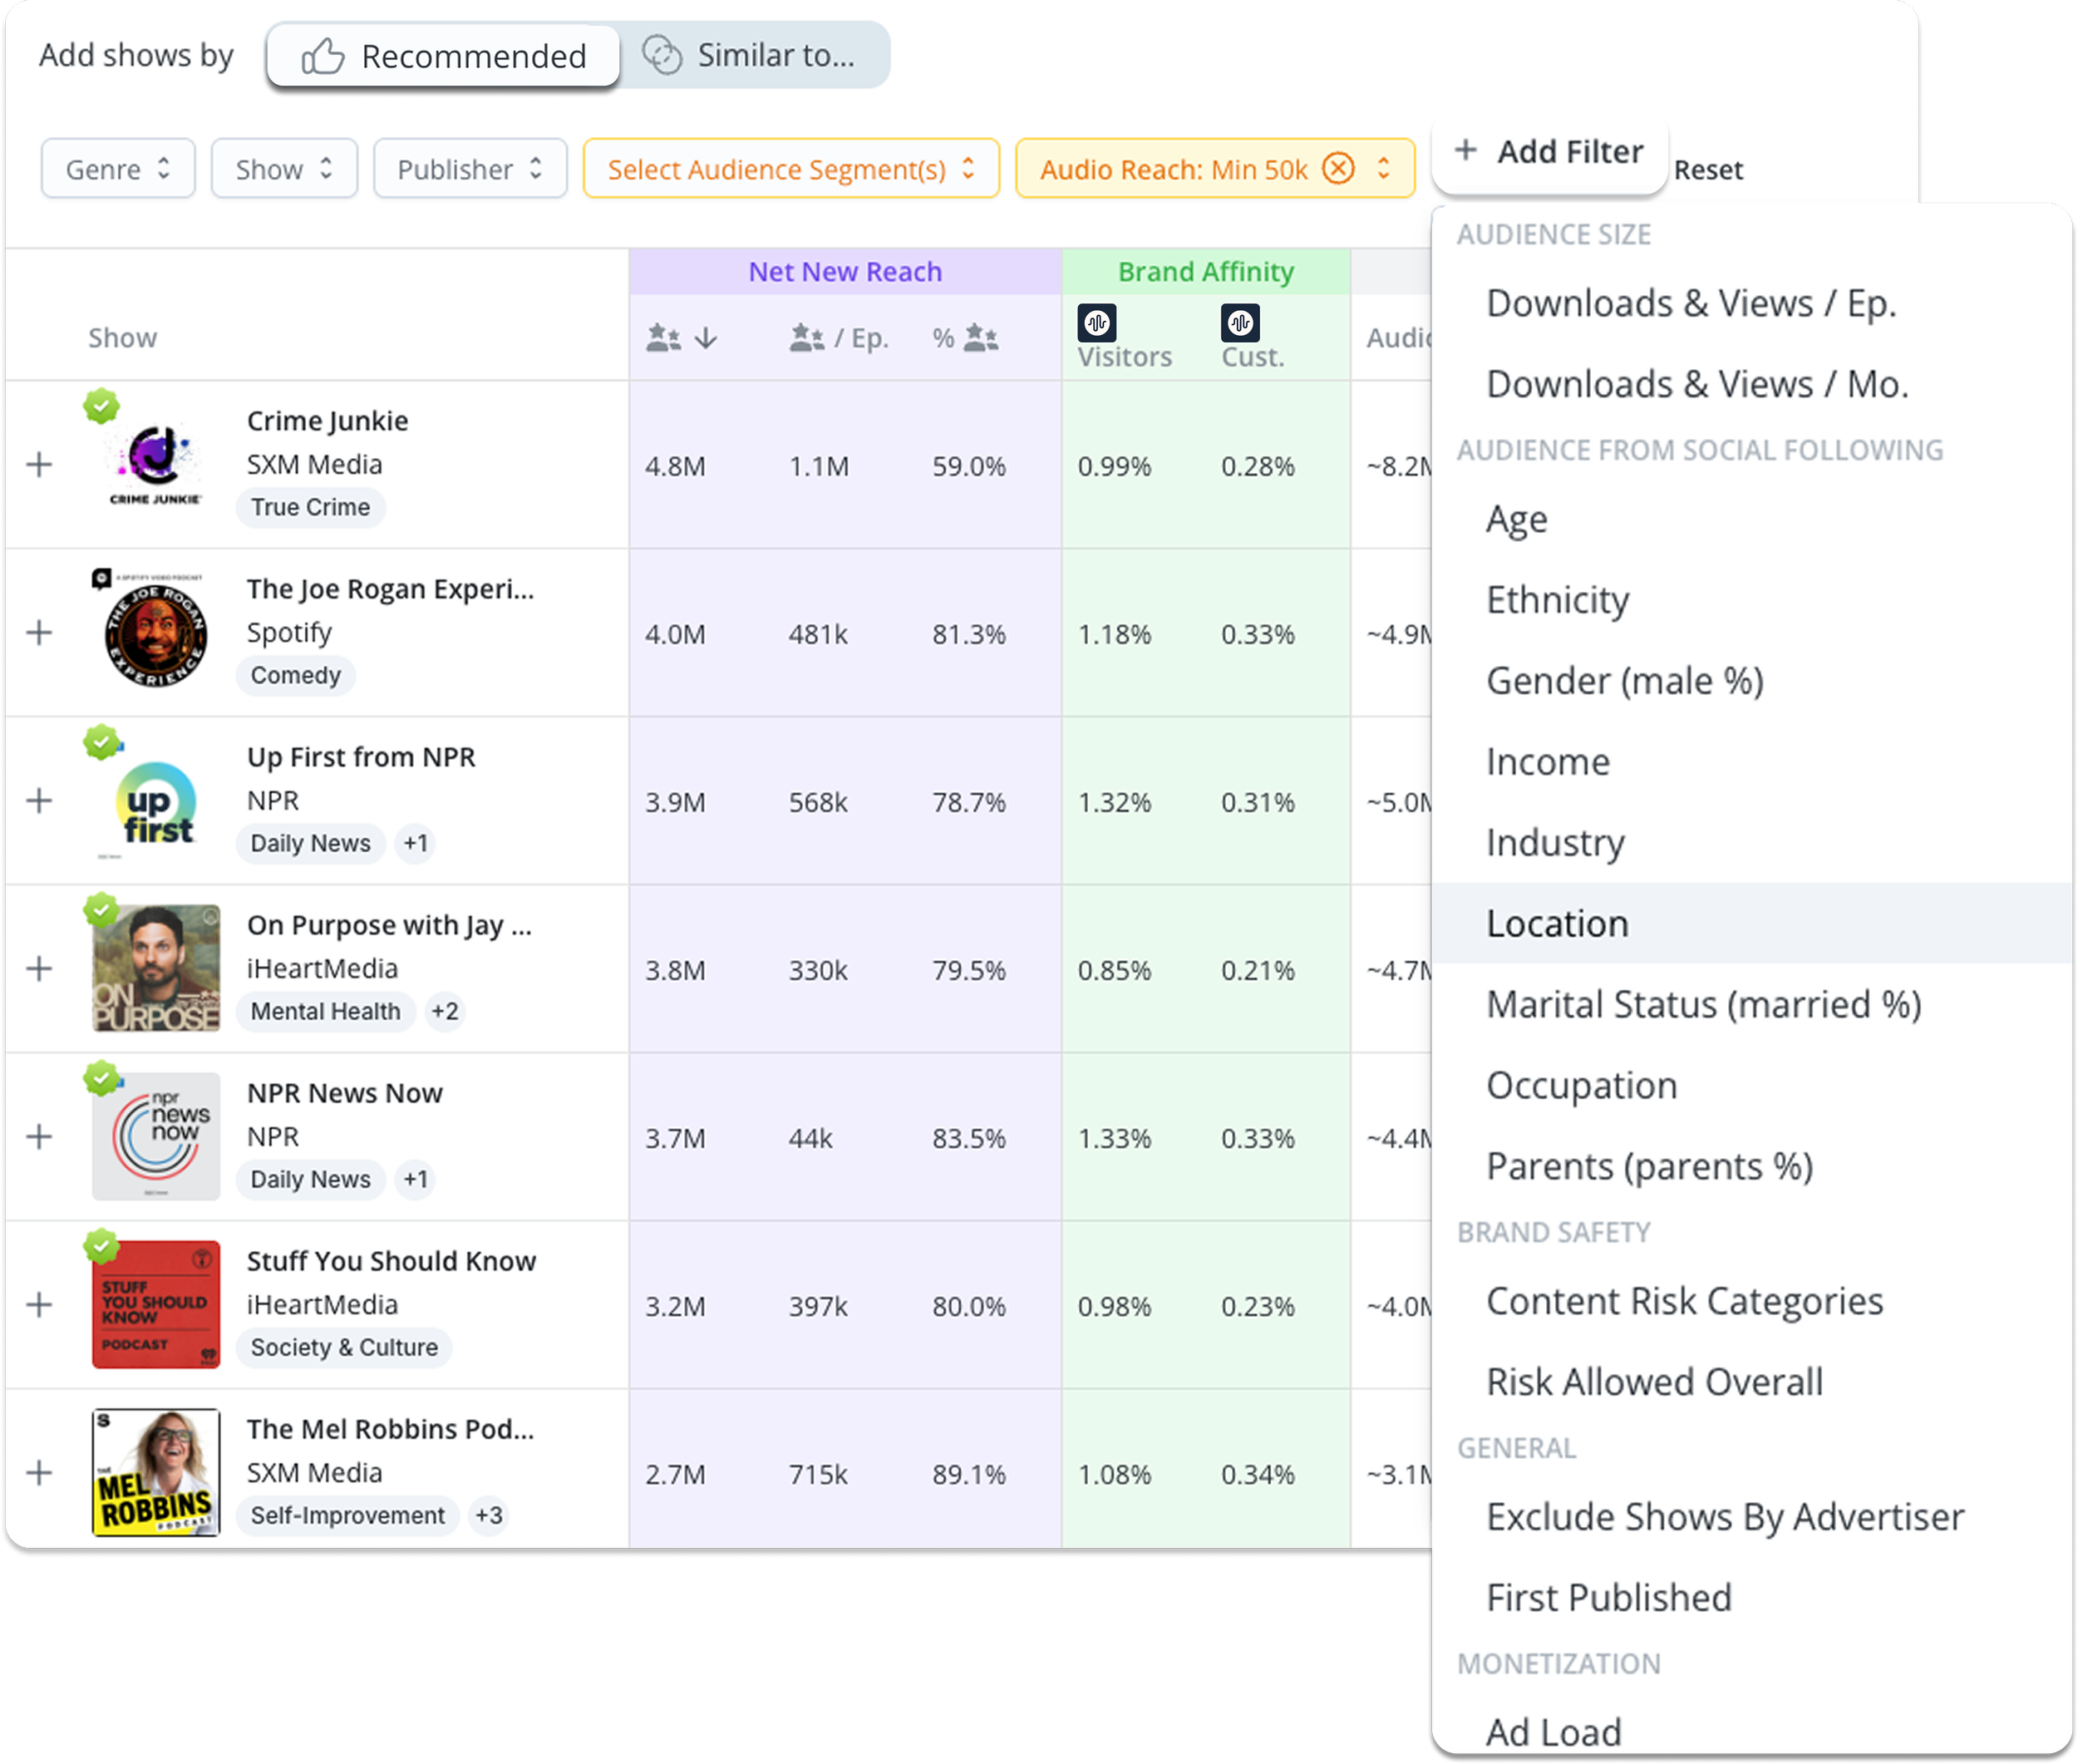This screenshot has height=1764, width=2078.
Task: Click plus icon beside Crime Junkie
Action: pyautogui.click(x=39, y=465)
